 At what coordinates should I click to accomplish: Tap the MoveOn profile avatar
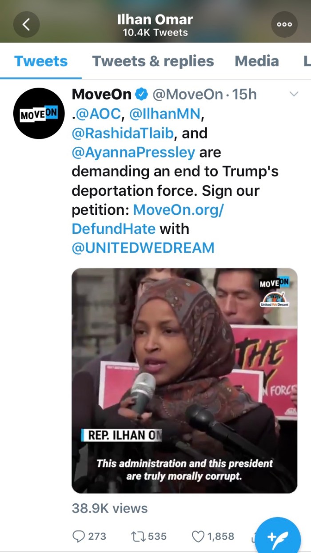pyautogui.click(x=39, y=114)
